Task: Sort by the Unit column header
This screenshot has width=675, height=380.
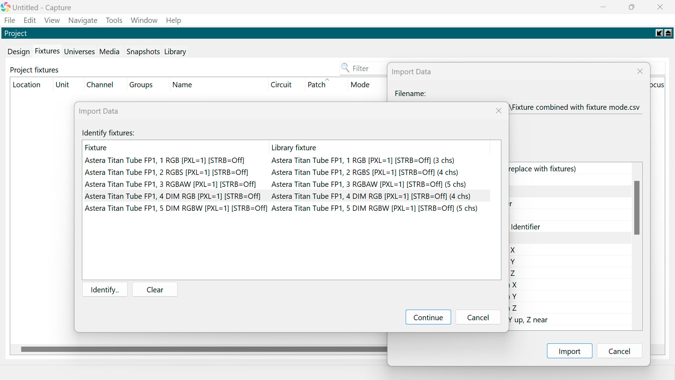Action: click(x=69, y=85)
